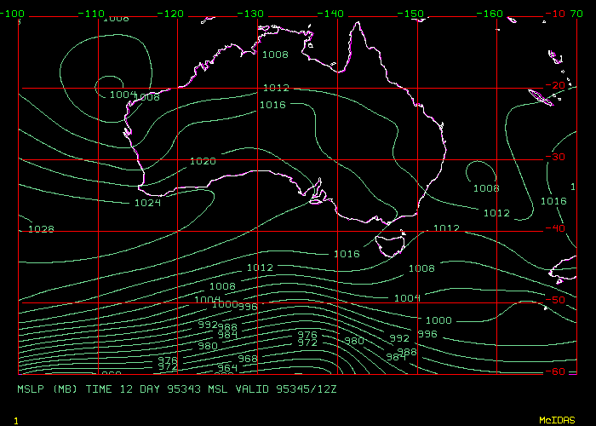The image size is (596, 426).
Task: Select the 968 pressure contour label
Action: (x=247, y=359)
